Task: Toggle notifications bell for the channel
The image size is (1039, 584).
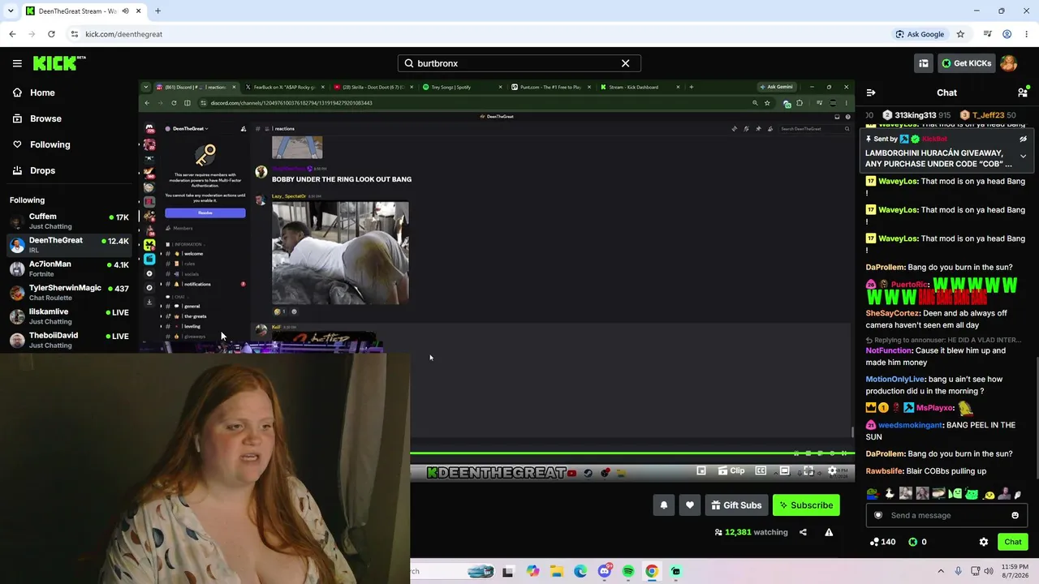Action: tap(663, 505)
